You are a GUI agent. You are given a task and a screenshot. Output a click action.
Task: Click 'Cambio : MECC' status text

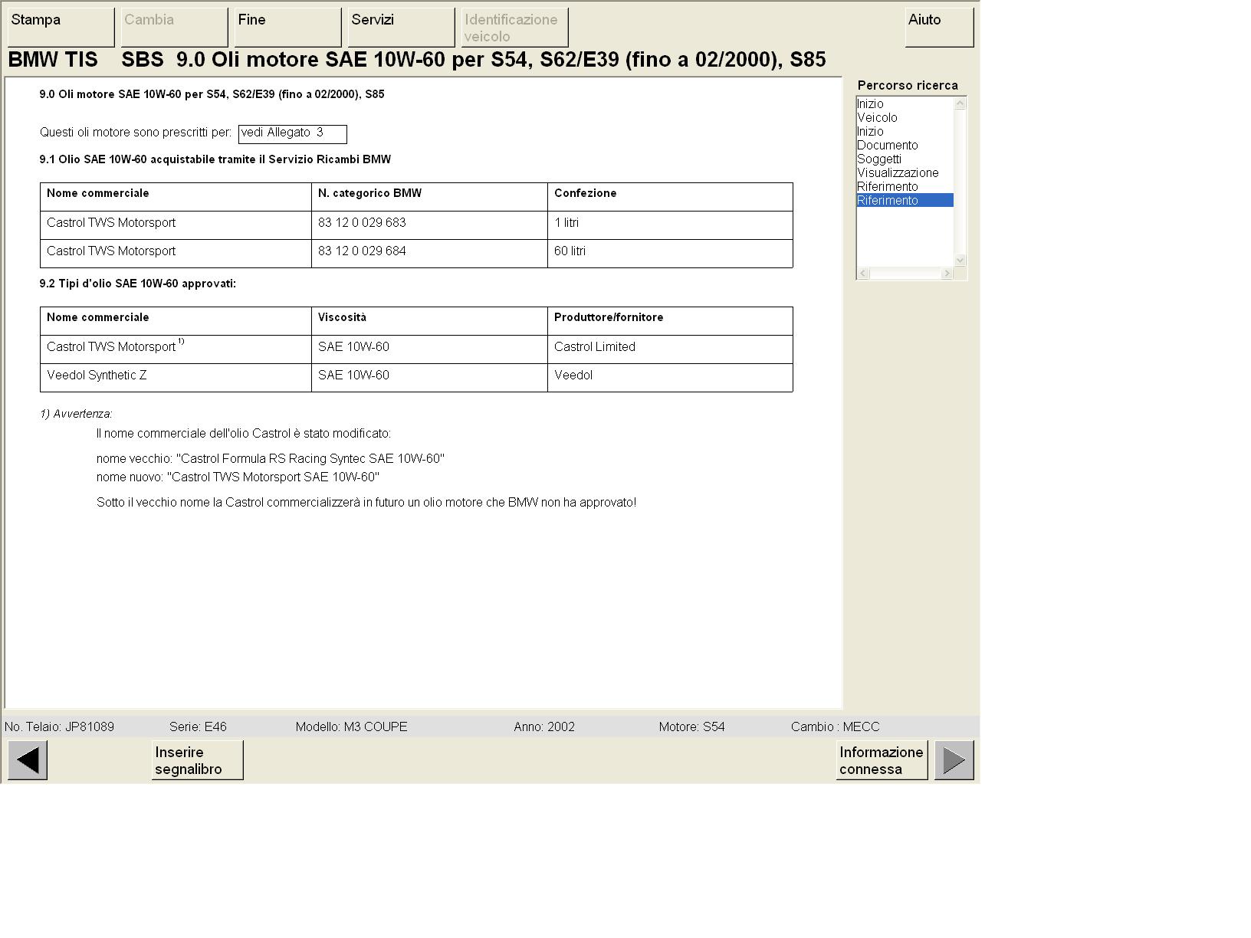coord(835,727)
